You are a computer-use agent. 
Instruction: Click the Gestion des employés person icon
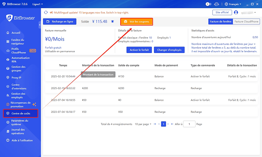pyautogui.click(x=8, y=96)
